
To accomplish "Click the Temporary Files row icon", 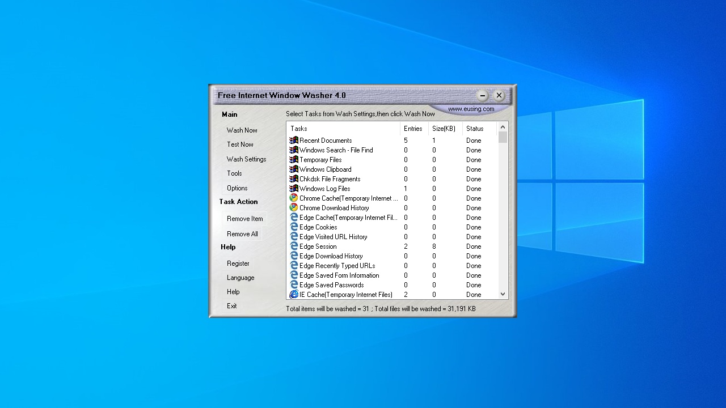I will [x=294, y=160].
